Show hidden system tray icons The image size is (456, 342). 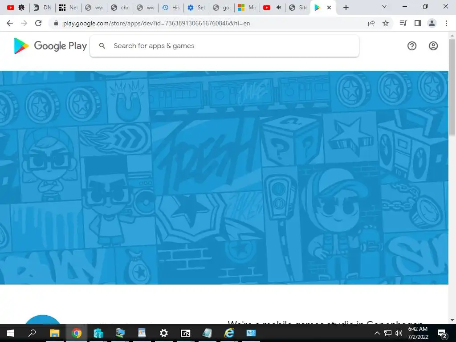[377, 333]
